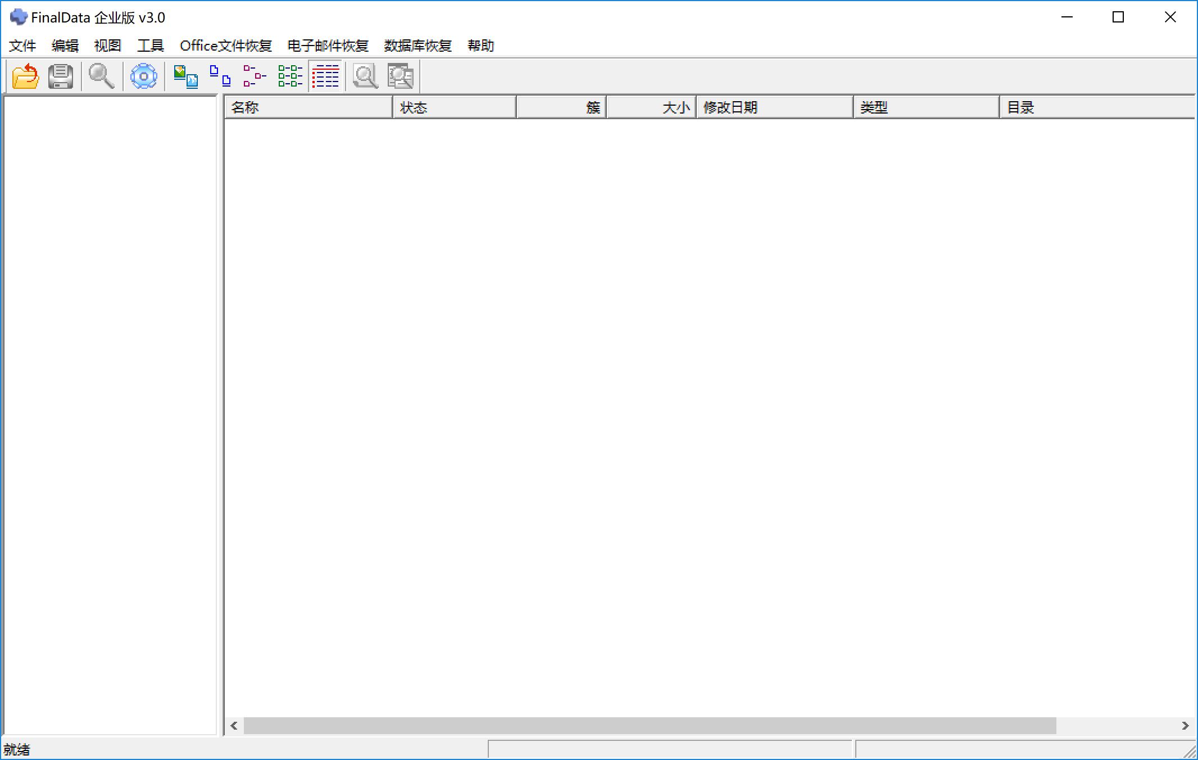Toggle small icons view mode
Screen dimensions: 1198x760
tap(219, 76)
